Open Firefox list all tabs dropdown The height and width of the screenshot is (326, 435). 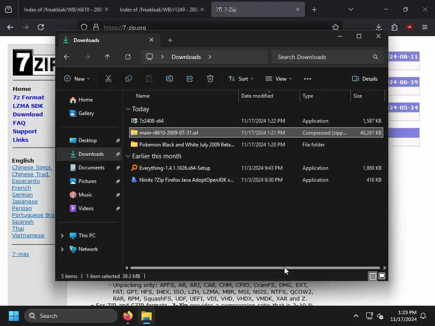pos(351,9)
